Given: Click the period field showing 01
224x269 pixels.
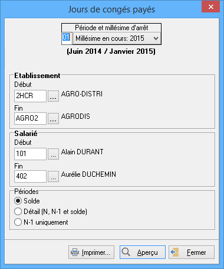Looking at the screenshot, I should click(67, 37).
